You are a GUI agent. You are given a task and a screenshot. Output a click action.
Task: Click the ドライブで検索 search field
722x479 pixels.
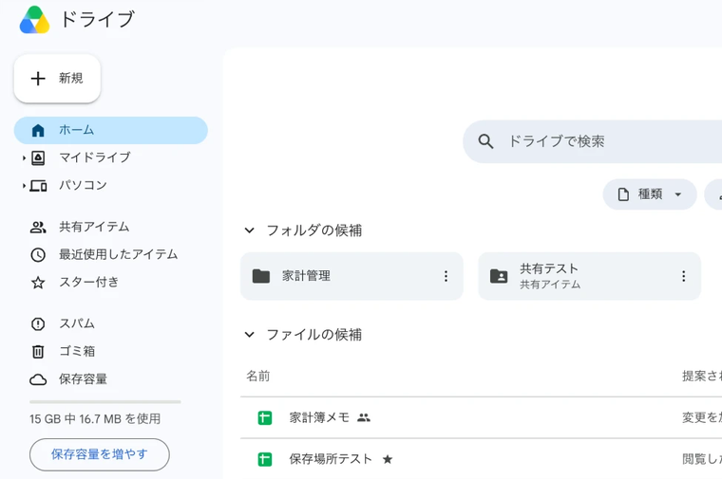594,141
